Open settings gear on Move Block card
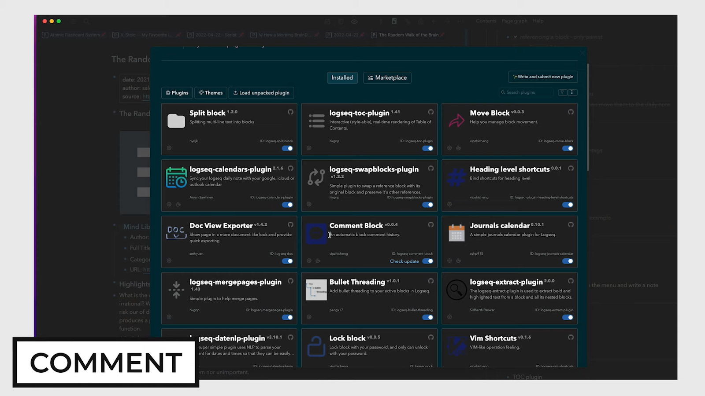705x396 pixels. pos(449,148)
